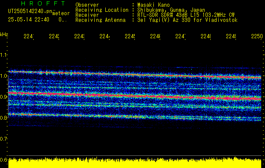
Task: Click the kHz axis unit label
Action: 4,34
